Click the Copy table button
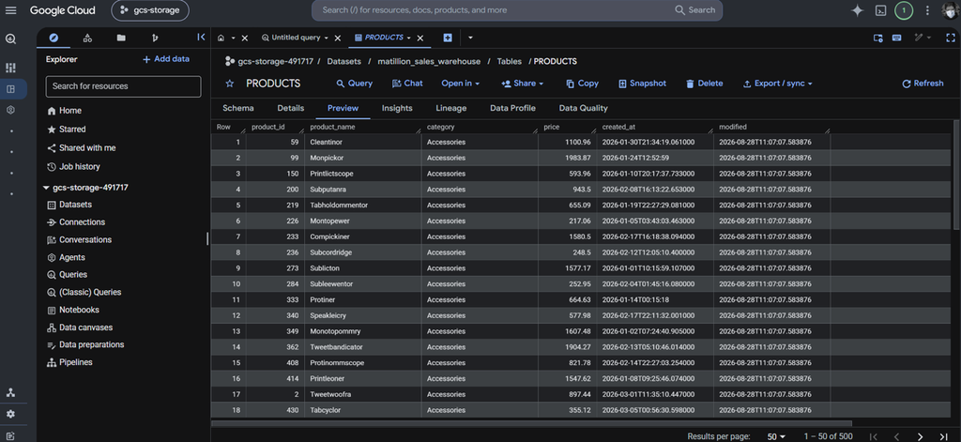The image size is (961, 442). (x=582, y=84)
